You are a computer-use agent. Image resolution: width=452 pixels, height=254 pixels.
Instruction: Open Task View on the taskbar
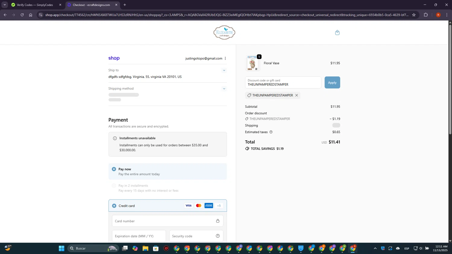coord(125,248)
